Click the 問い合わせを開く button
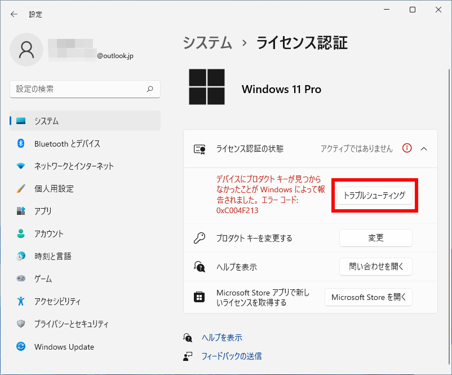 click(x=375, y=267)
